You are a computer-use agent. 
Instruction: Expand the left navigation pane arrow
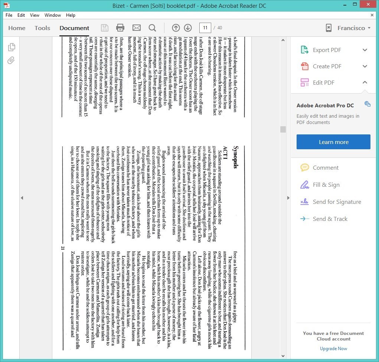(22, 198)
